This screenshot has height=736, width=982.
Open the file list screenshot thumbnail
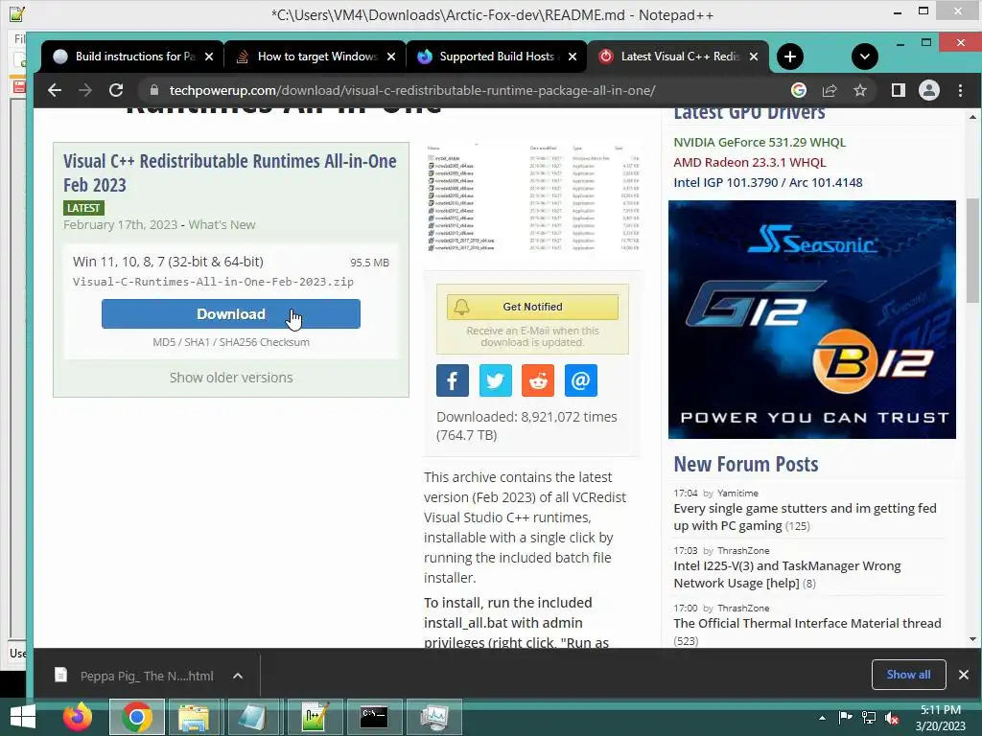[x=532, y=198]
